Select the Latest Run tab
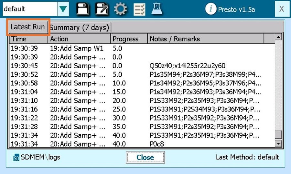Screen dimensions: 291x174 (28, 27)
